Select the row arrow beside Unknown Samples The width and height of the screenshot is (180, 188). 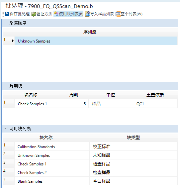pos(13,41)
